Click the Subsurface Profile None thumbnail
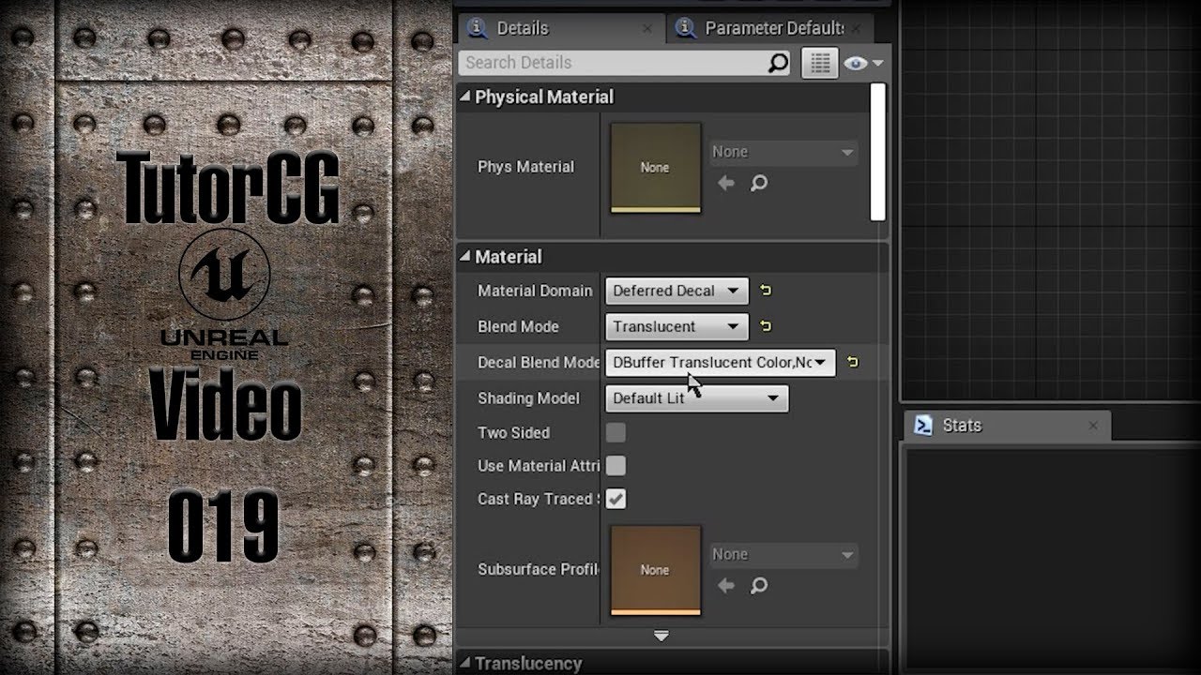 pyautogui.click(x=655, y=570)
